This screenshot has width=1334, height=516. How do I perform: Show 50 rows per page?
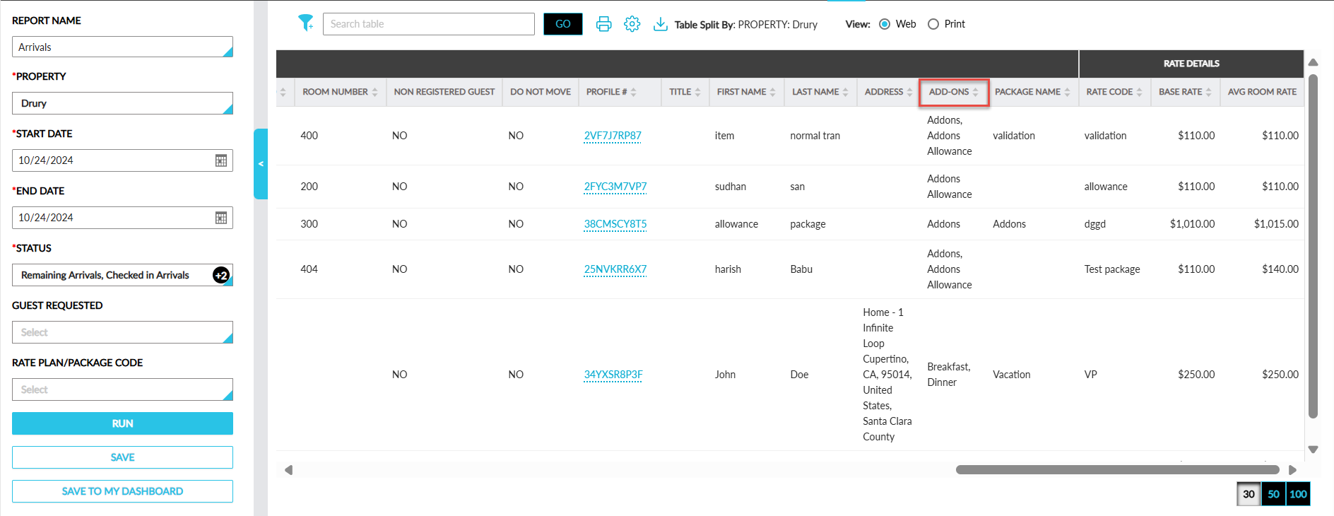click(1273, 494)
